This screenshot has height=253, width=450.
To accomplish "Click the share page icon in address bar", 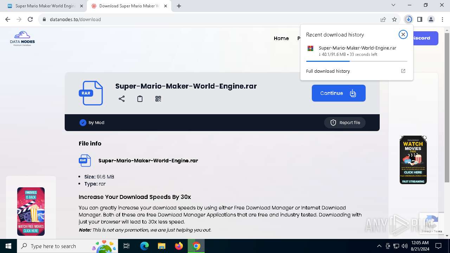I will pos(383,19).
